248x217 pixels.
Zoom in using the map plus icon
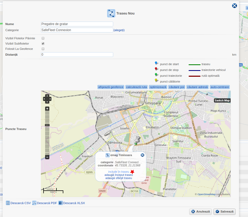47,108
